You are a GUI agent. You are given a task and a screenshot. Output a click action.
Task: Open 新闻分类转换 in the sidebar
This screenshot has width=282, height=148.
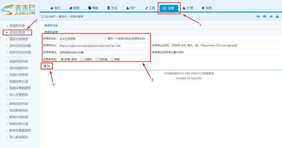point(19,117)
